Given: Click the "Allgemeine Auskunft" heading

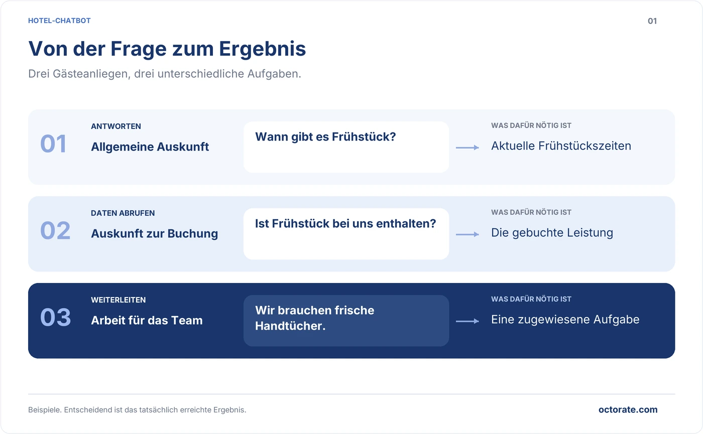Looking at the screenshot, I should (x=150, y=147).
